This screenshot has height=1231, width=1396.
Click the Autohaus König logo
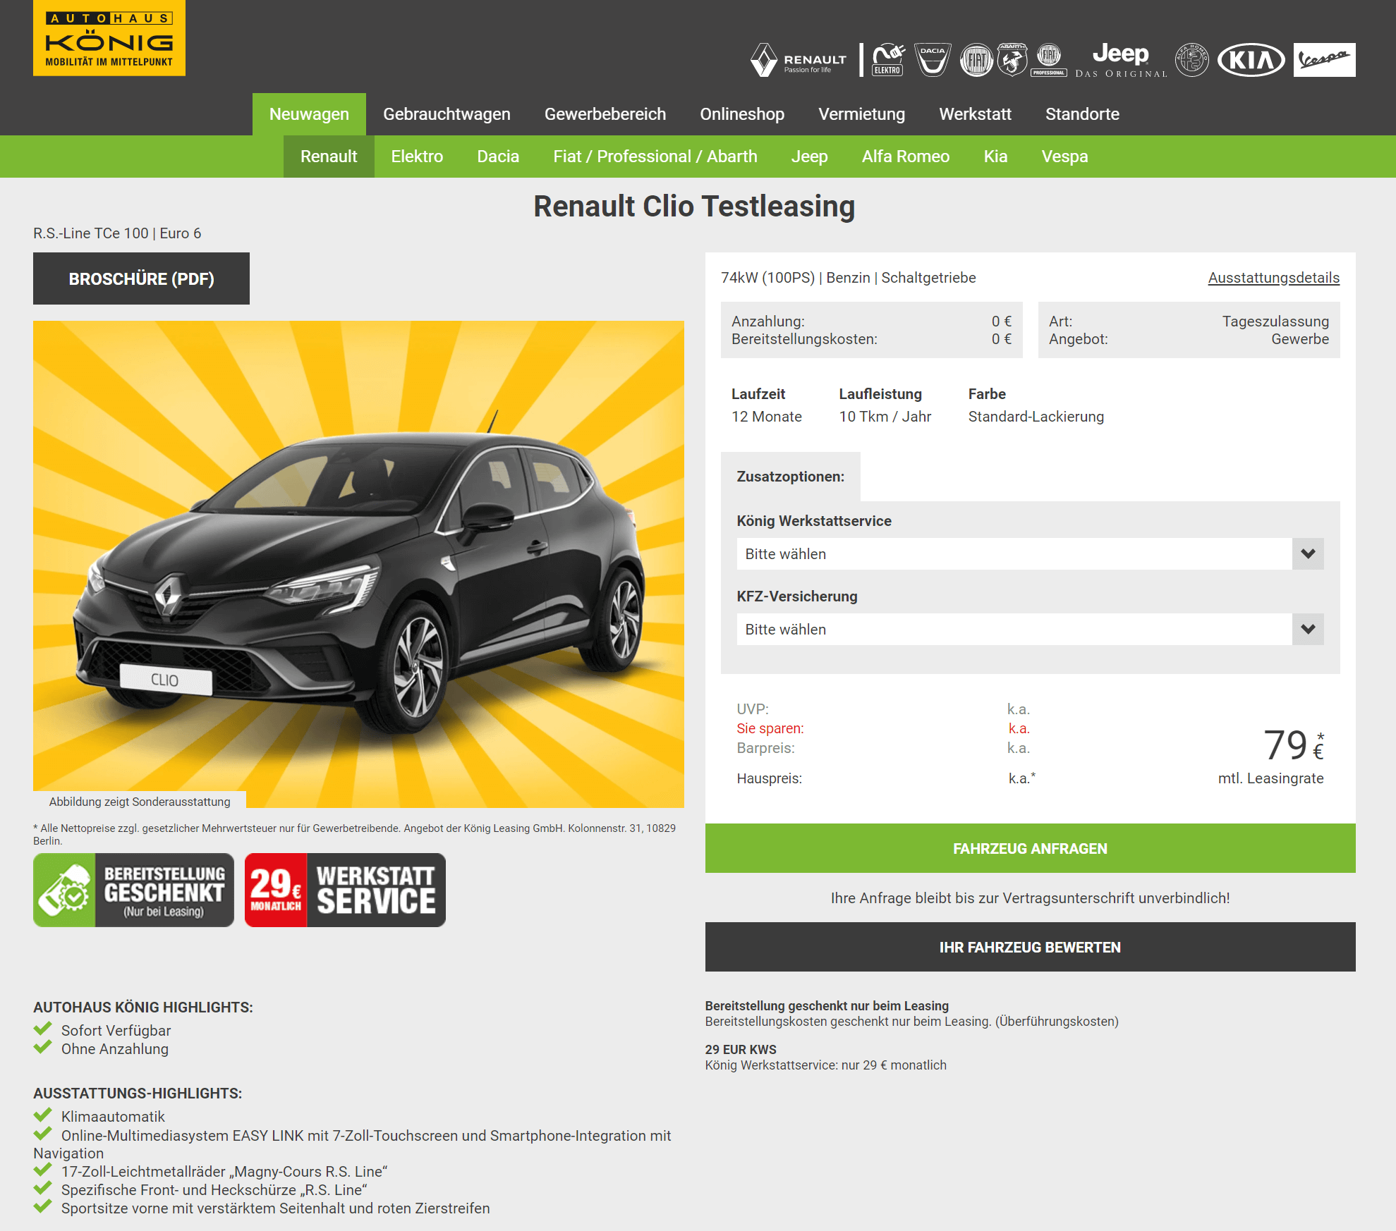pos(109,37)
